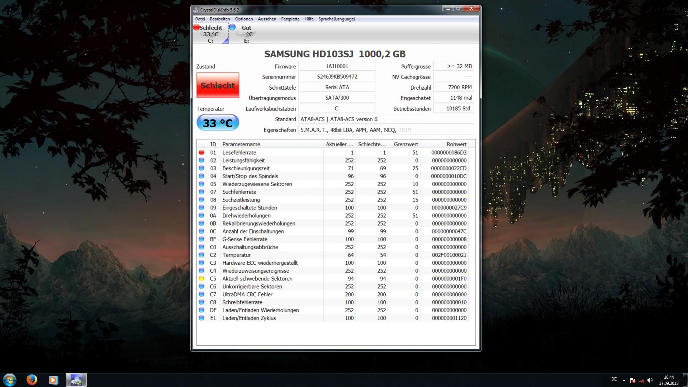Click the DE language indicator

(614, 379)
